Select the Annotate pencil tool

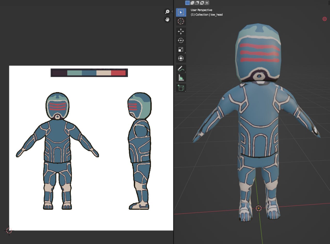pyautogui.click(x=181, y=69)
